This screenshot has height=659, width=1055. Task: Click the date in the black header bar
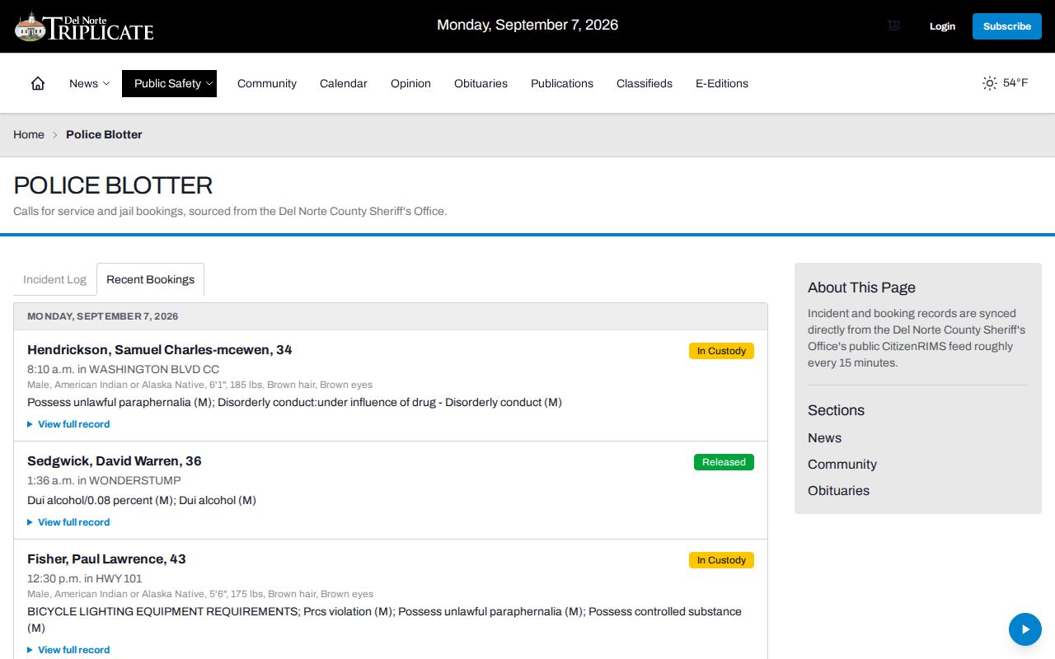tap(527, 25)
